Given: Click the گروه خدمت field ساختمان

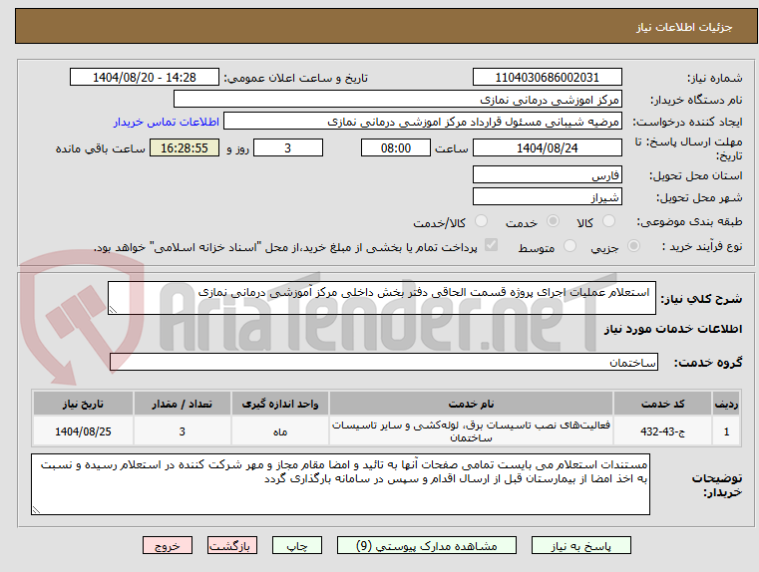Looking at the screenshot, I should [384, 362].
